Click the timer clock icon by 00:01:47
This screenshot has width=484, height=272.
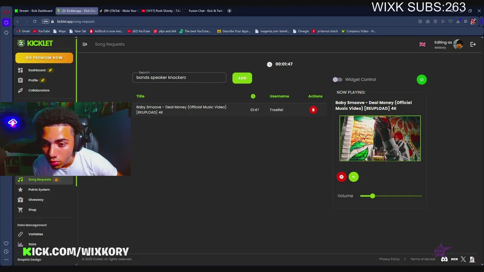coord(269,65)
